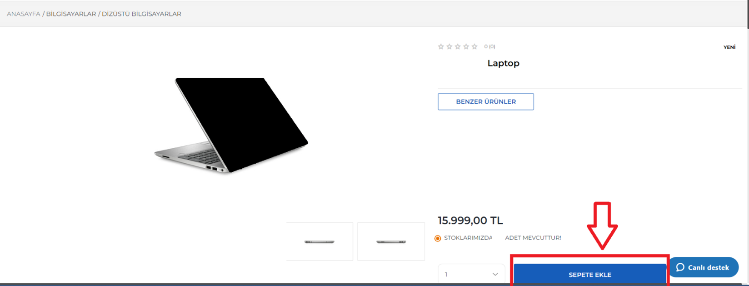Click the Canlı destek chat bubble icon
Viewport: 749px width, 286px height.
(x=680, y=267)
